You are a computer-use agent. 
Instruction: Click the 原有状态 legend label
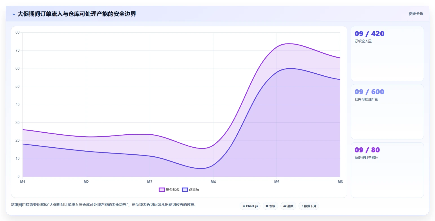173,190
